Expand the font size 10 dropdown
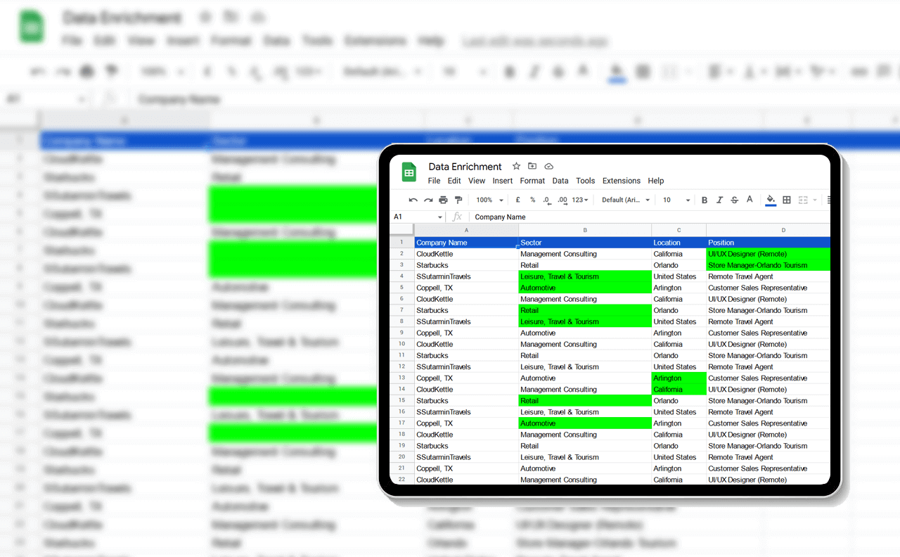The height and width of the screenshot is (557, 900). click(676, 200)
